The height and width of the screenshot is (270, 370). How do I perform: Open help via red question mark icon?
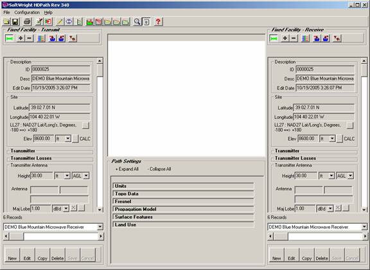pyautogui.click(x=158, y=22)
